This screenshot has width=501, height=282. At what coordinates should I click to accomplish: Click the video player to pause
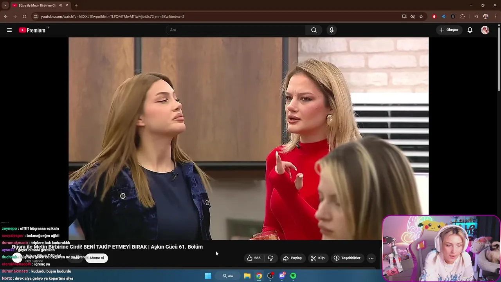click(249, 138)
